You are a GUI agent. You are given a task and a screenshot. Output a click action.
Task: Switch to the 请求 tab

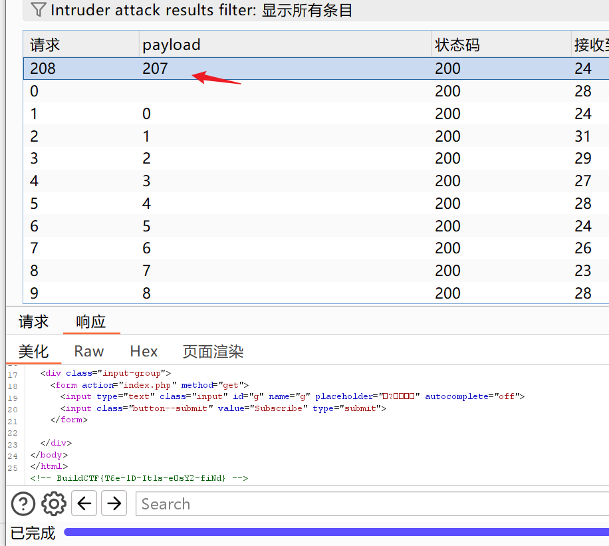(x=33, y=322)
